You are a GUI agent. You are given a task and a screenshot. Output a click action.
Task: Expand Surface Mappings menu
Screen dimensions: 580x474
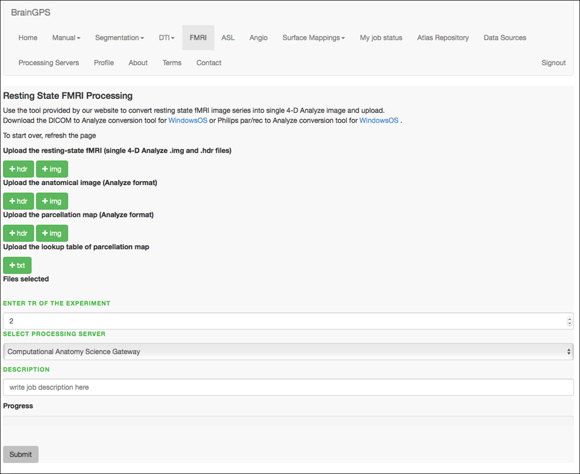point(313,38)
